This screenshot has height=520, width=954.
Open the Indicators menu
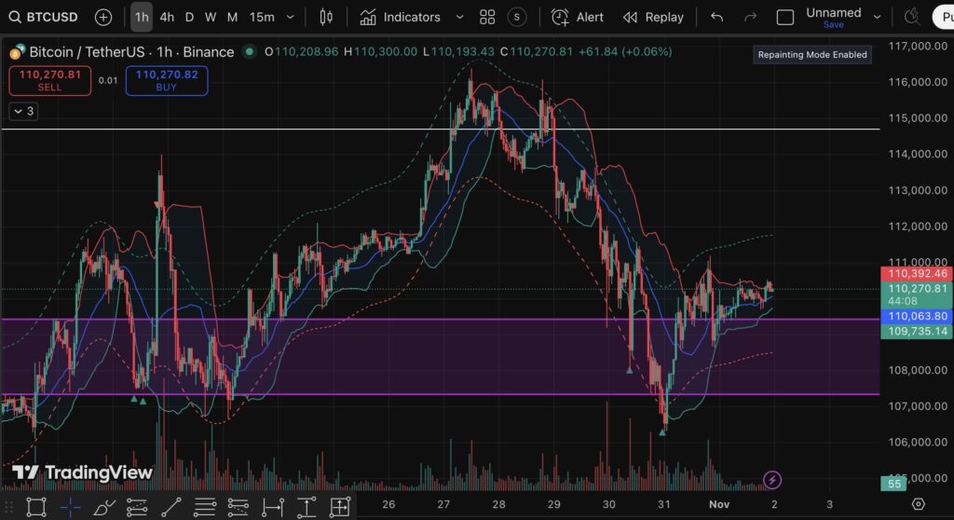[x=401, y=17]
